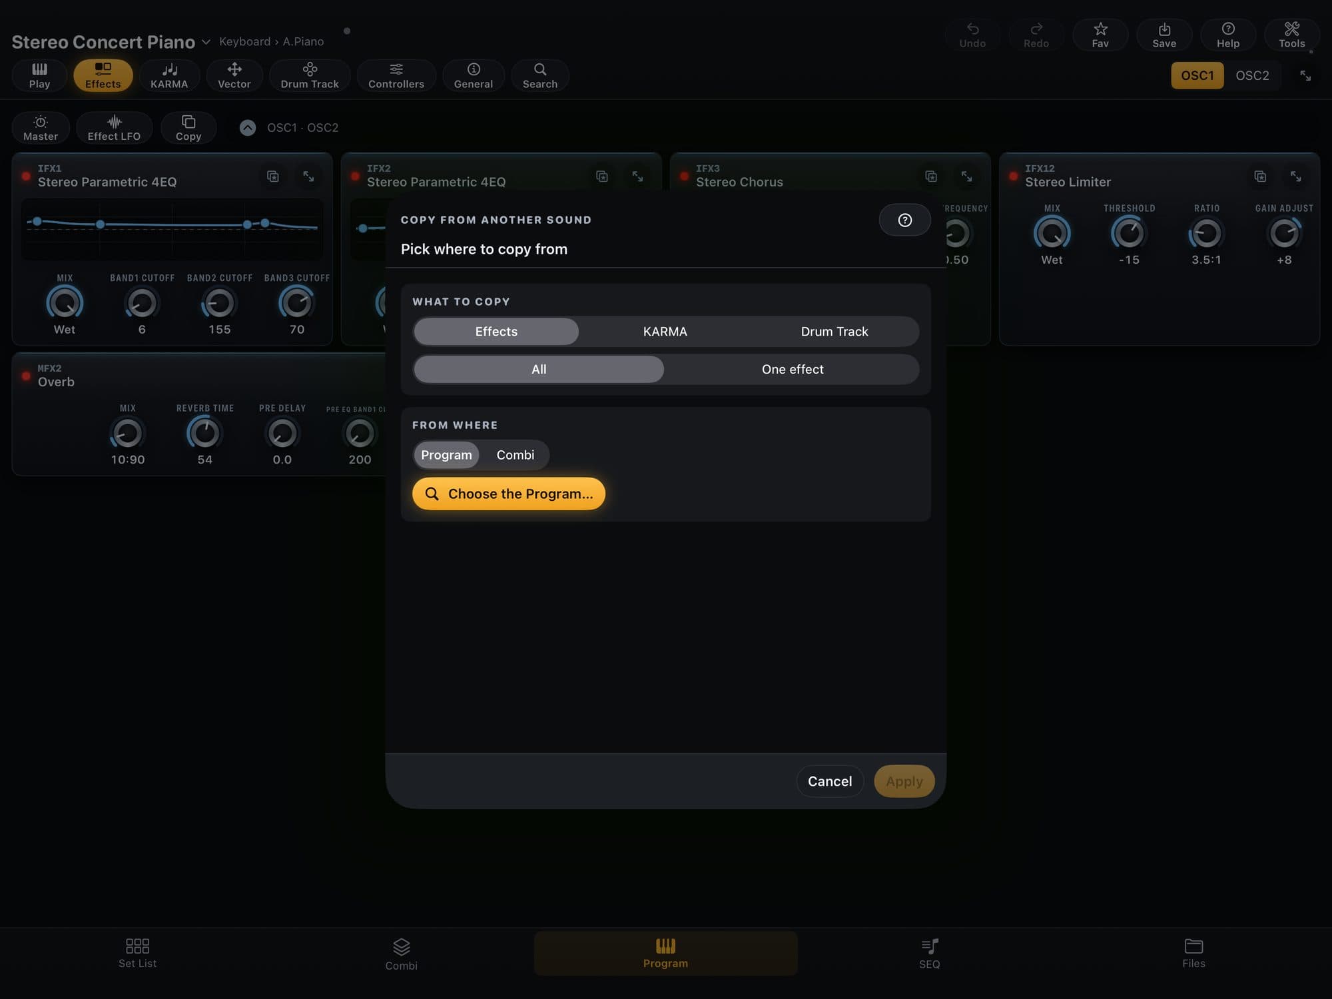Image resolution: width=1332 pixels, height=999 pixels.
Task: Click the Apply button
Action: point(904,781)
